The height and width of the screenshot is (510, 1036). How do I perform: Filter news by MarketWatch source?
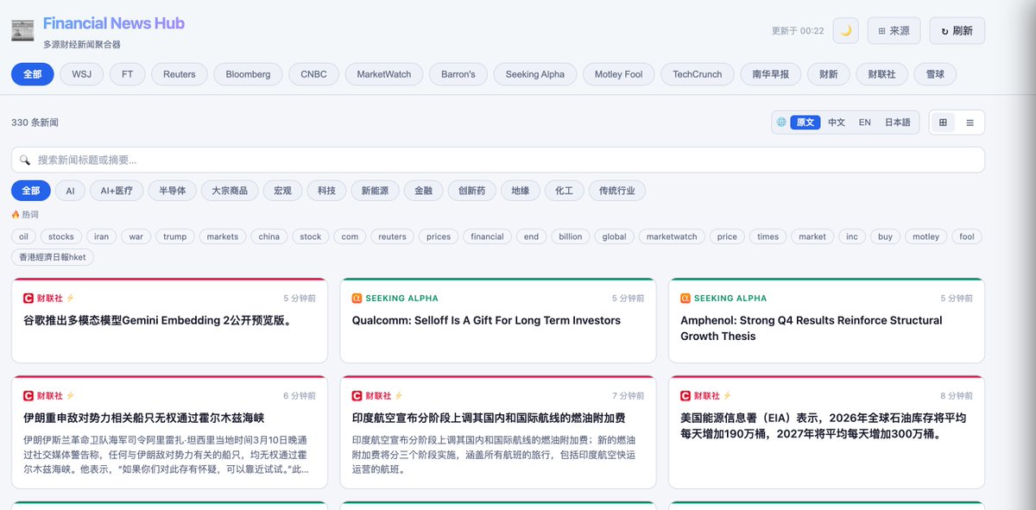tap(384, 74)
